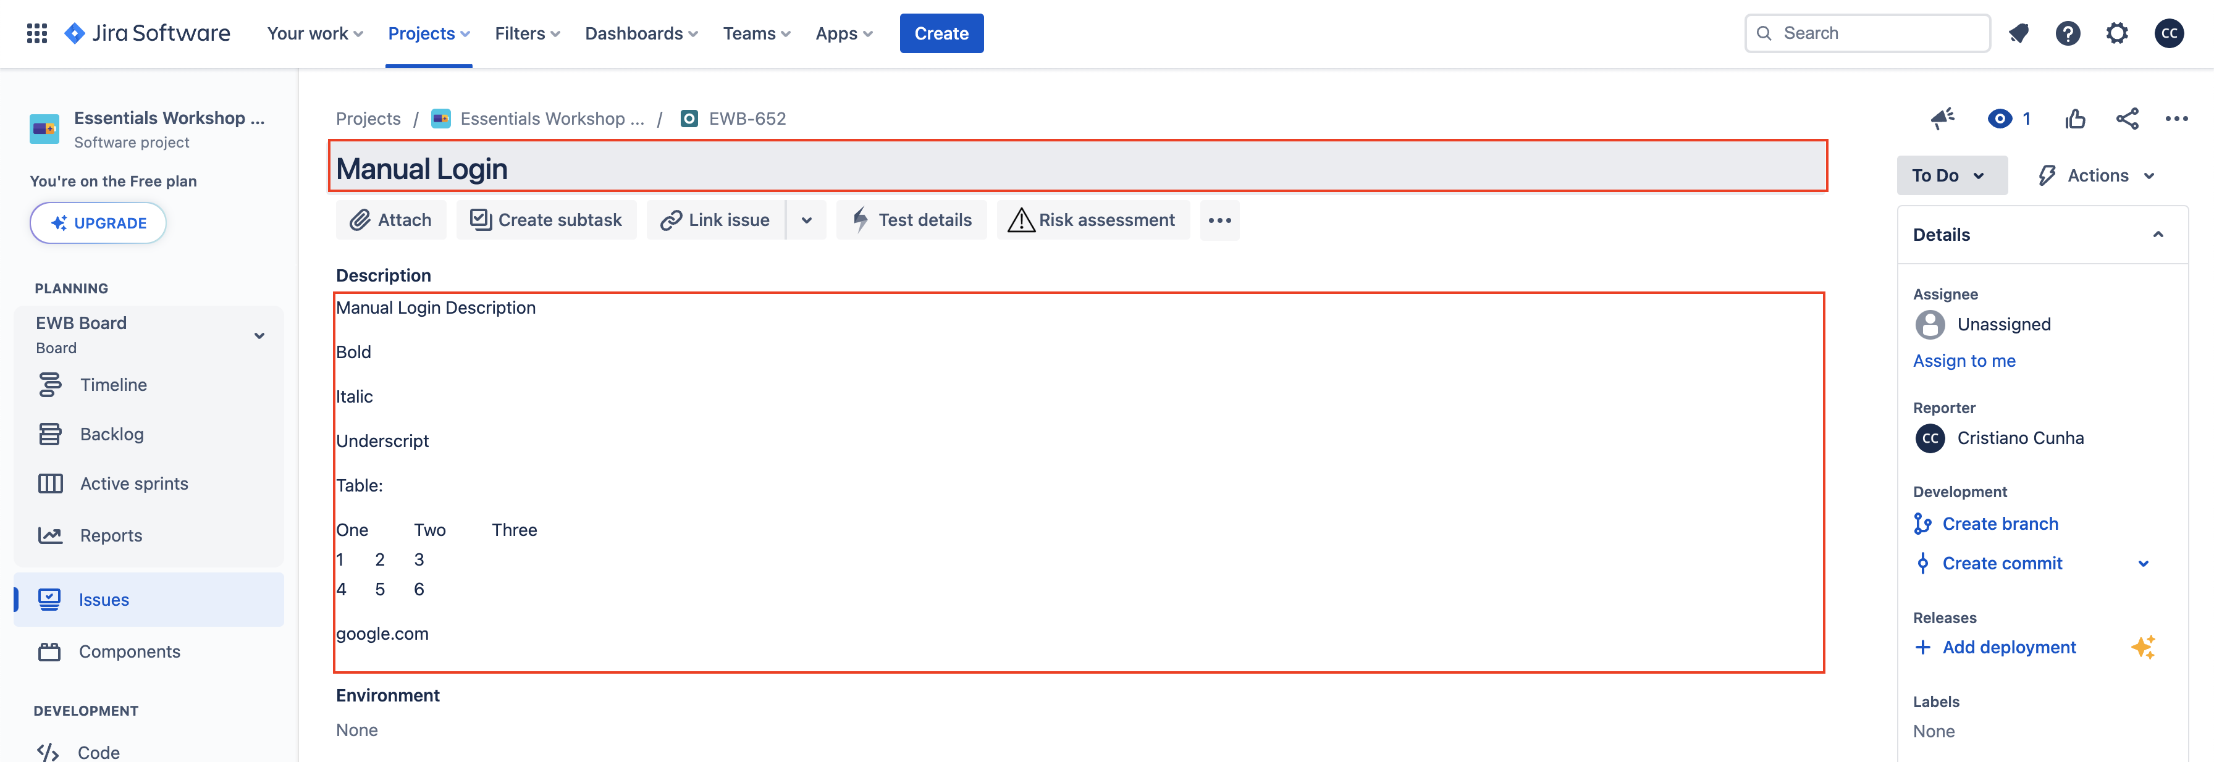Screen dimensions: 2214x762
Task: Open Backlog in the sidebar
Action: 149,435
